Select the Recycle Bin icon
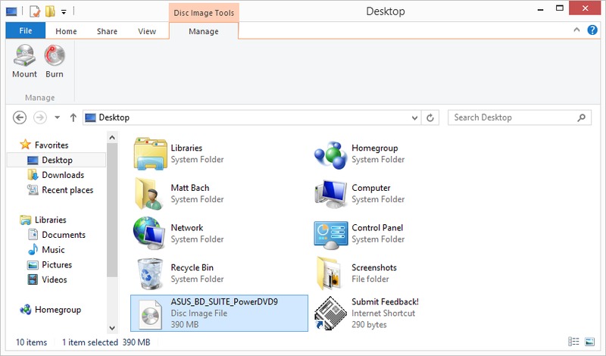This screenshot has width=606, height=356. tap(149, 273)
